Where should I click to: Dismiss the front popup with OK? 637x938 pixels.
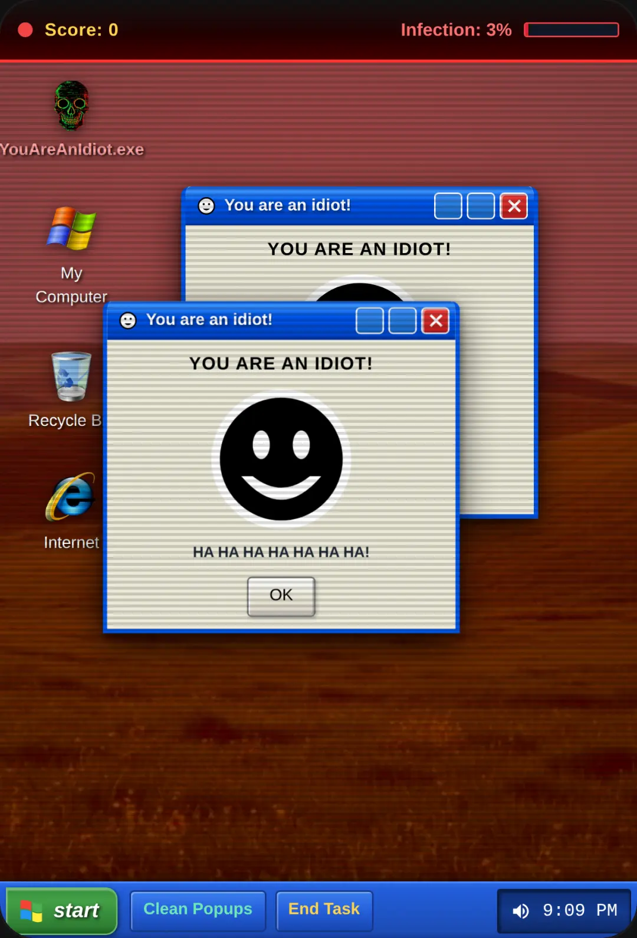point(281,596)
